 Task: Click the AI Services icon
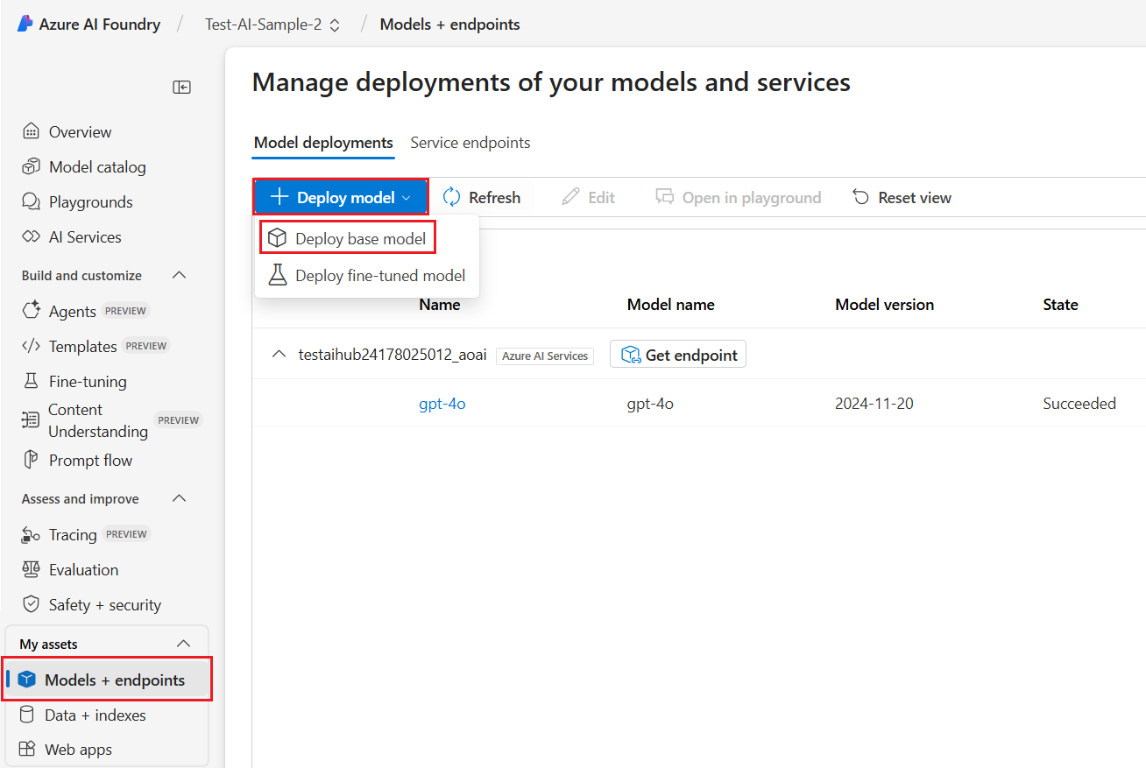31,237
